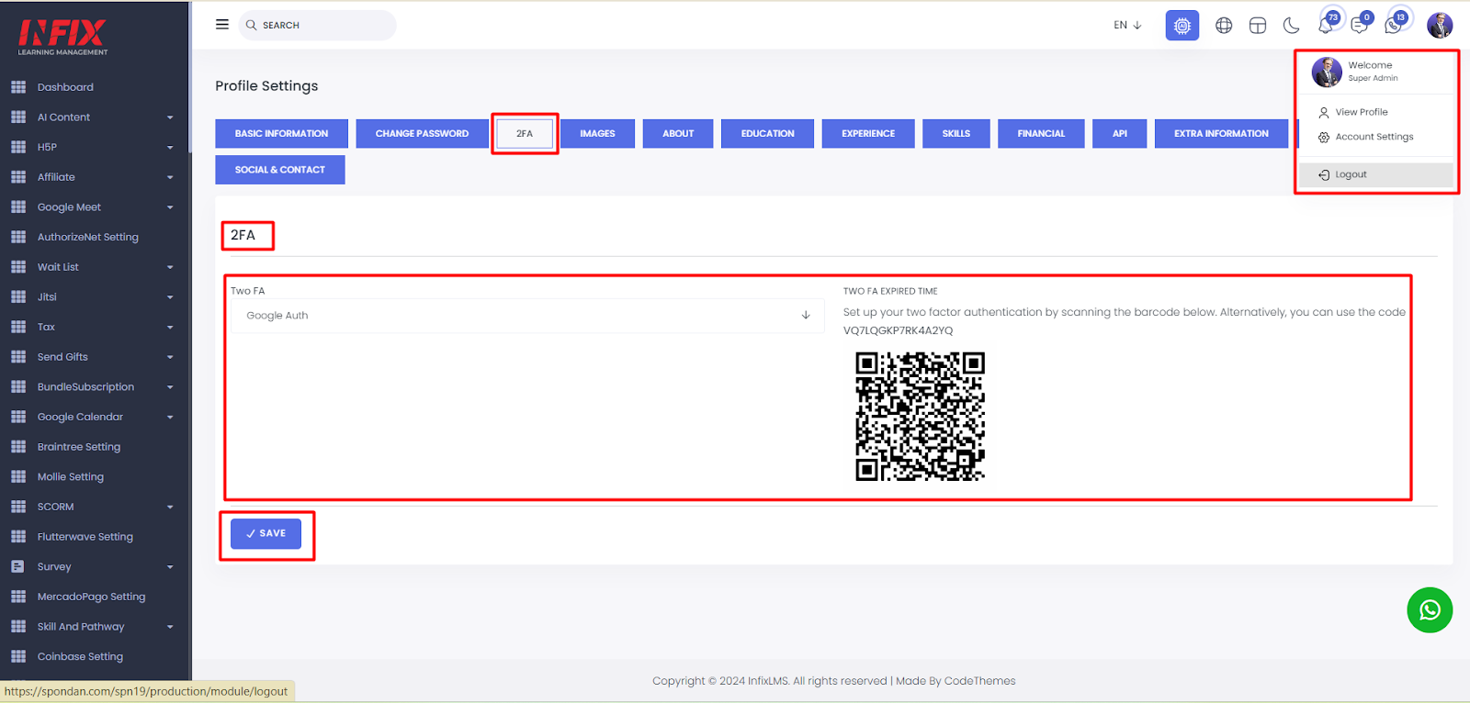
Task: Click the Profile Settings heading
Action: pos(266,86)
